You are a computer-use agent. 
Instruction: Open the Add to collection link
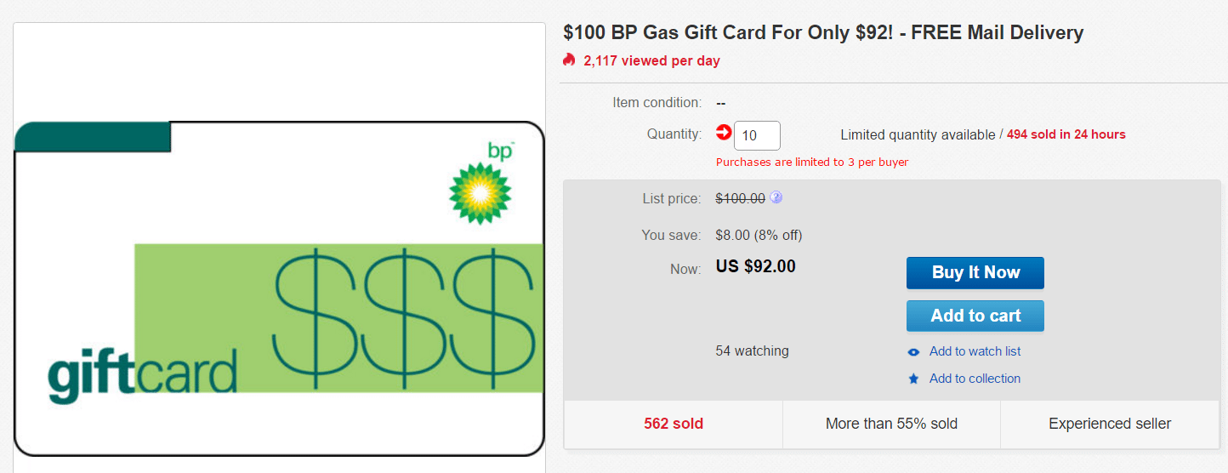[x=975, y=379]
